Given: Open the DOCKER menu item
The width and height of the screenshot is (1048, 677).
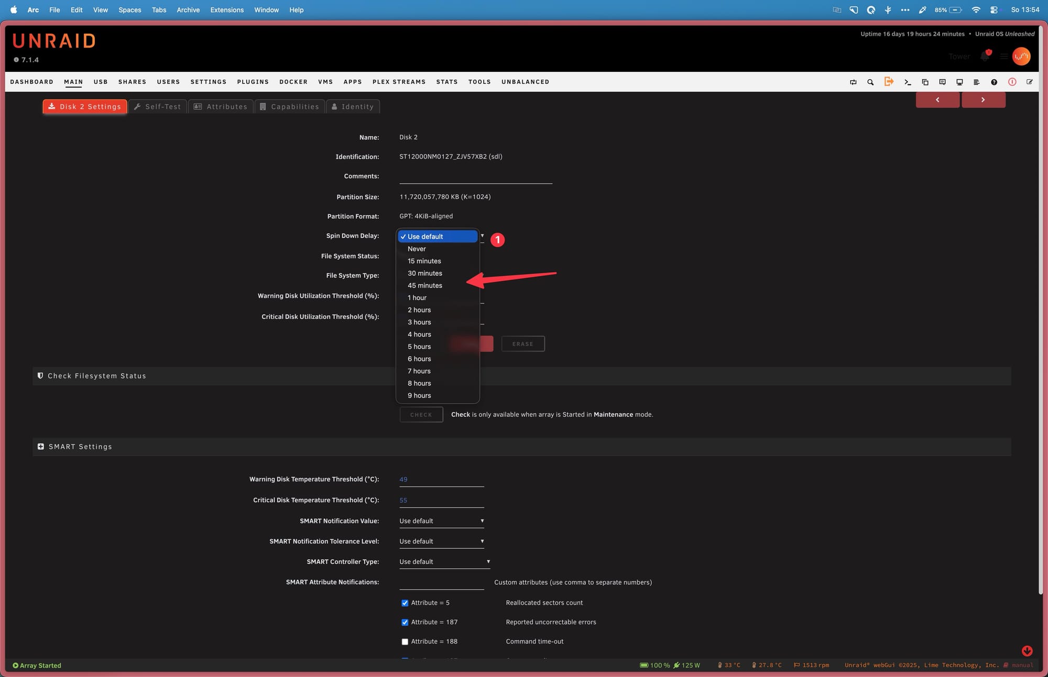Looking at the screenshot, I should pyautogui.click(x=293, y=82).
